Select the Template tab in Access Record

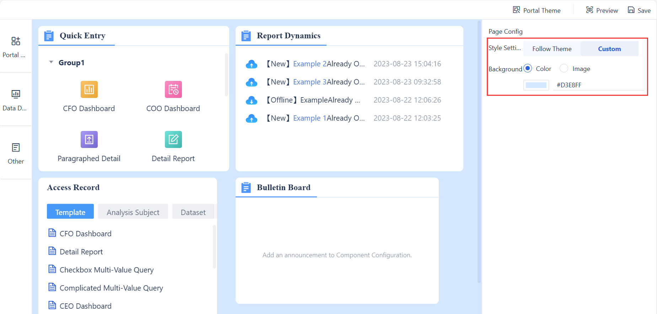click(70, 212)
